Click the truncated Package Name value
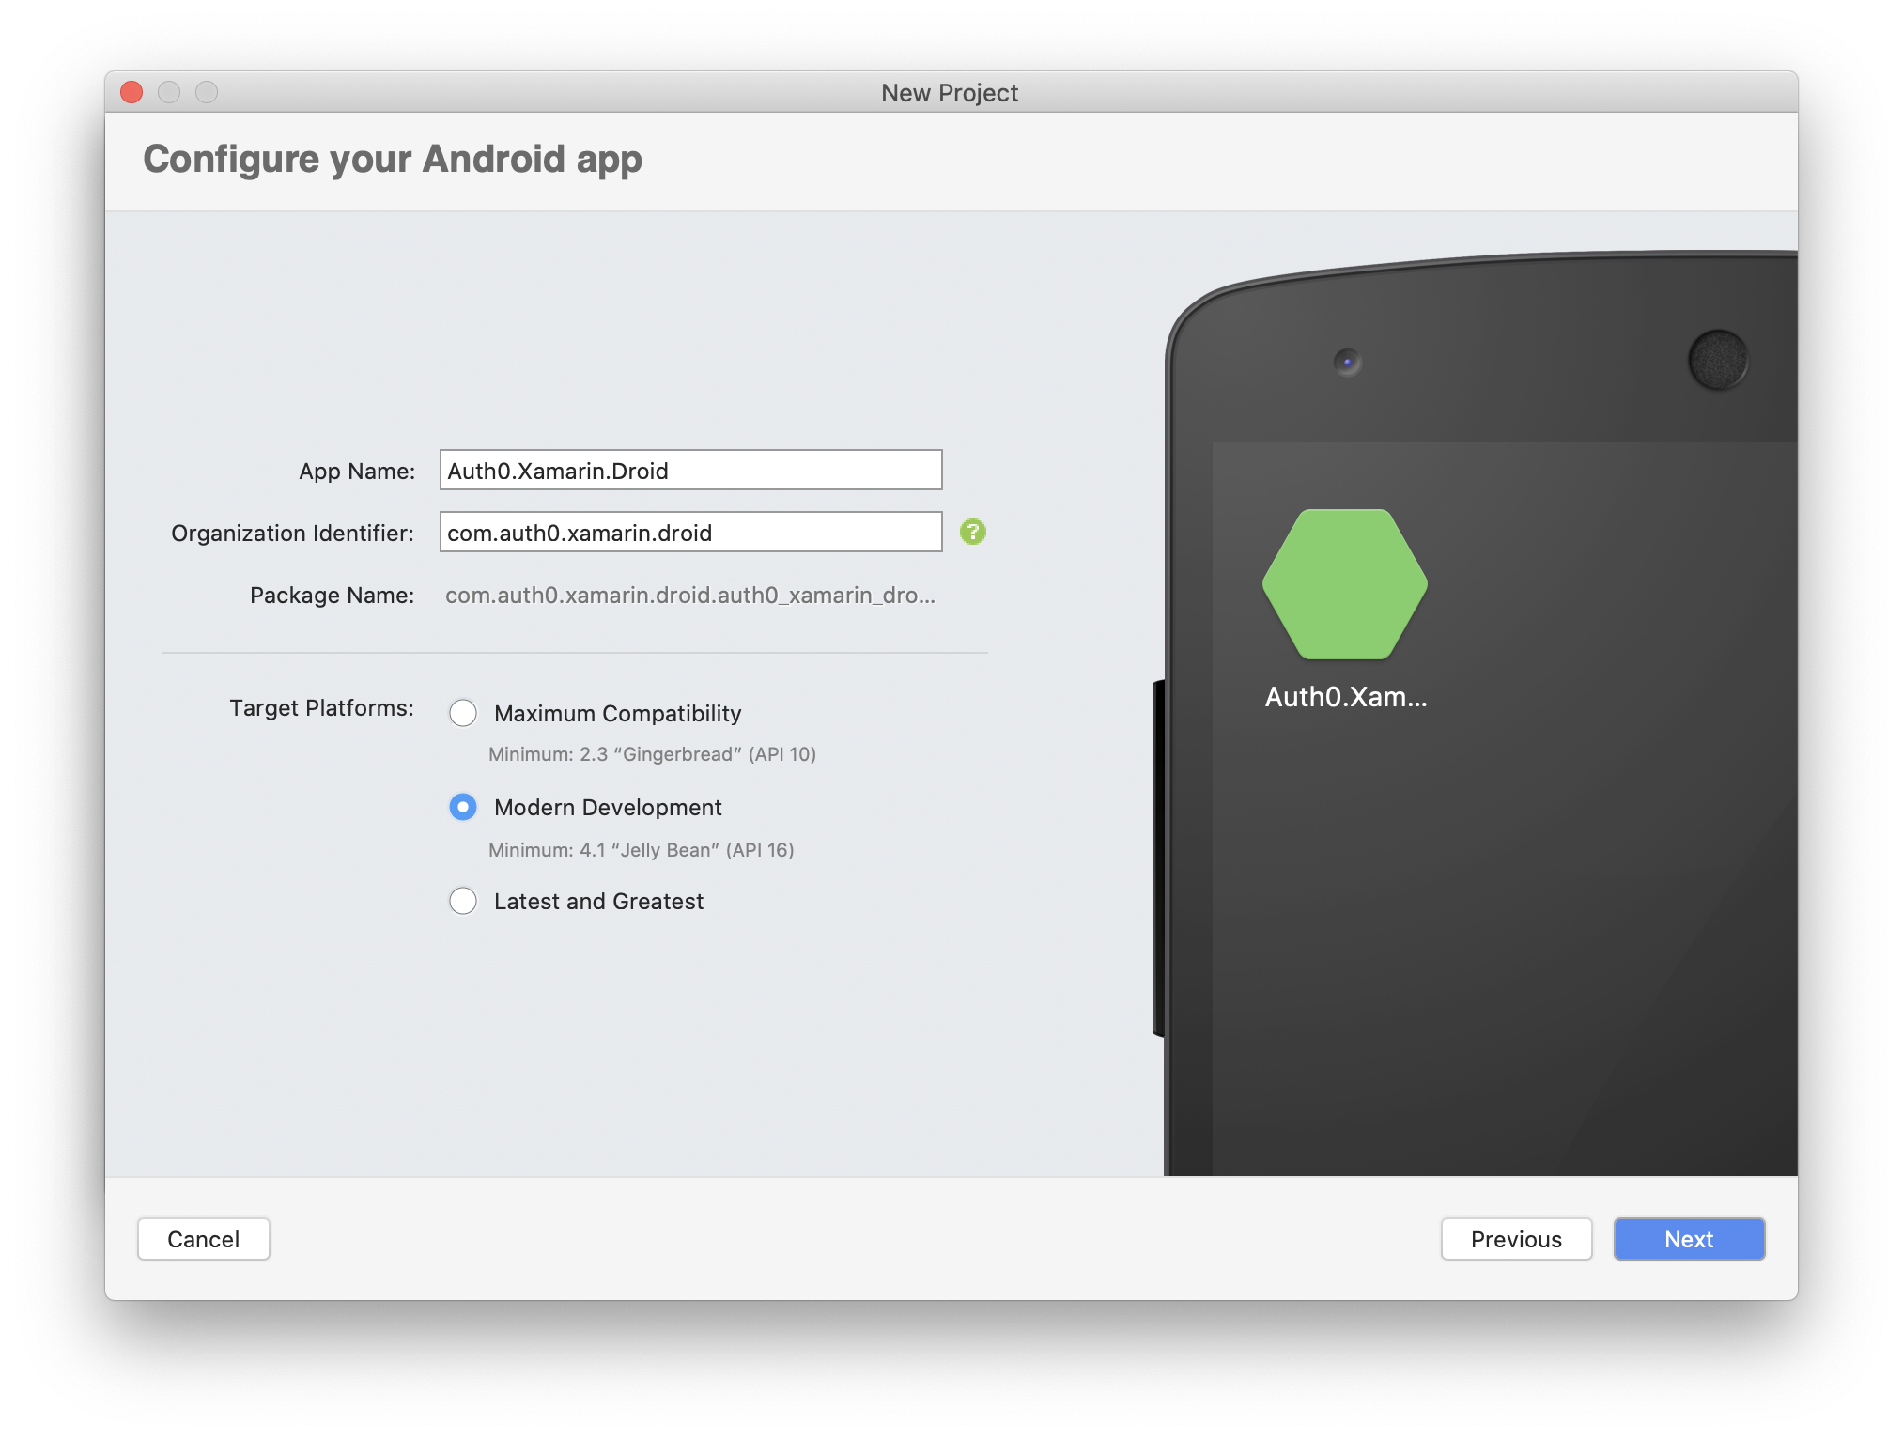 tap(689, 596)
